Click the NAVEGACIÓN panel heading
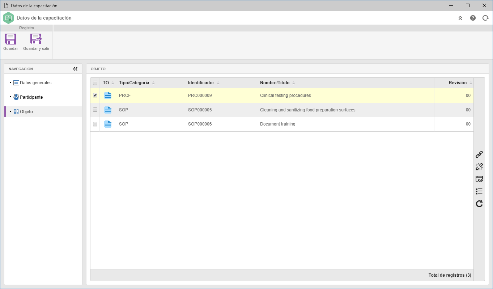 coord(21,69)
